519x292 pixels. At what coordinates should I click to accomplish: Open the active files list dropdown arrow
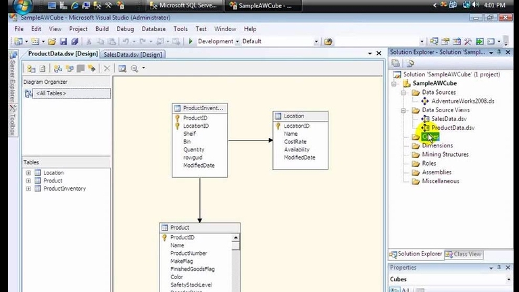pyautogui.click(x=370, y=53)
